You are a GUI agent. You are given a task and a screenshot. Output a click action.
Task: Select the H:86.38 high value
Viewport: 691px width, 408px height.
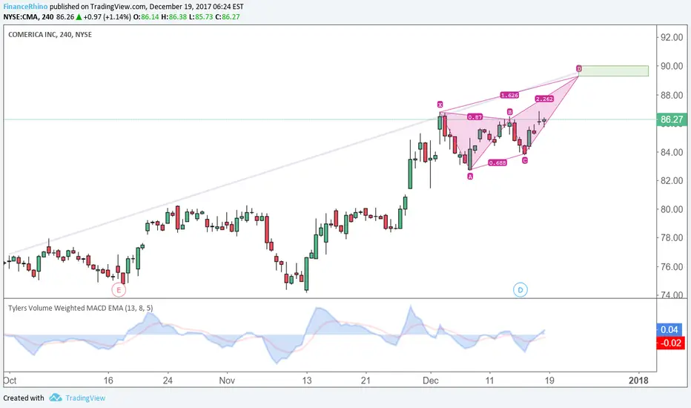coord(174,17)
